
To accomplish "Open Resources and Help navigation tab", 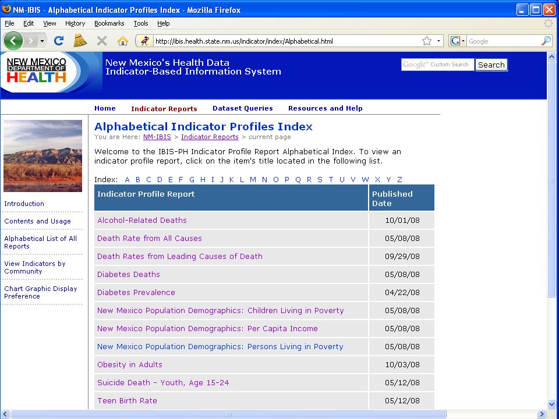I will pos(325,108).
